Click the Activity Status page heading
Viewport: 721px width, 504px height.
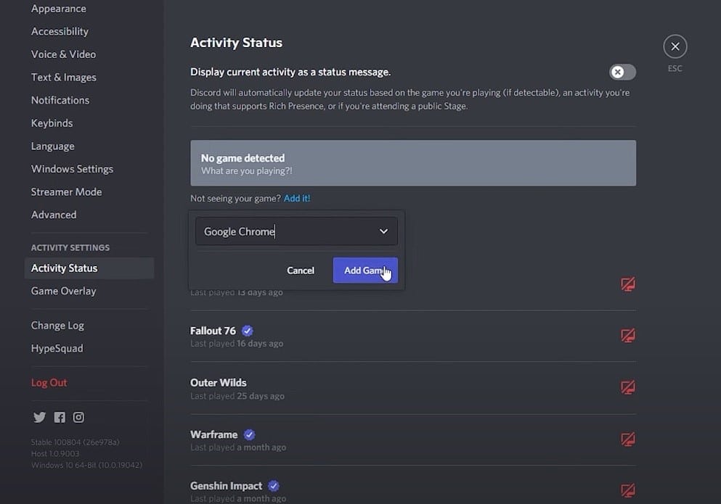[x=237, y=43]
